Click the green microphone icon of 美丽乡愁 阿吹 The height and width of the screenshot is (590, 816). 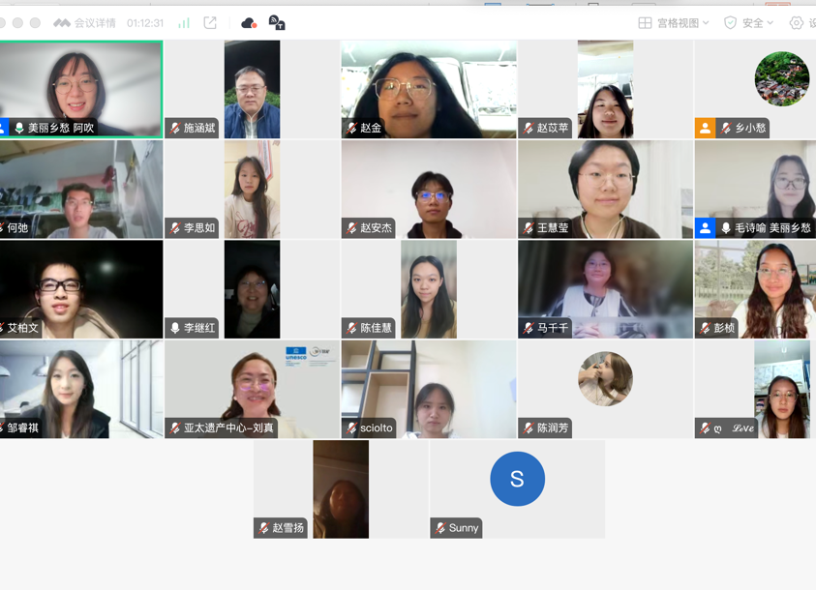(x=18, y=128)
